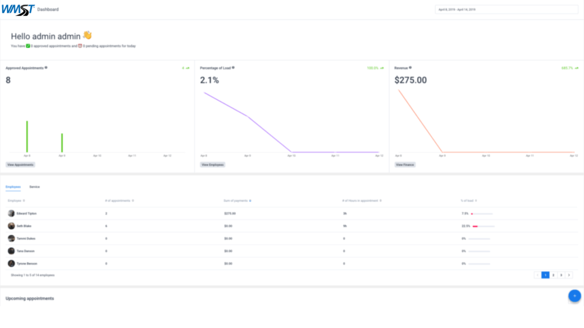Switch to the Service tab
This screenshot has height=328, width=584.
(x=35, y=187)
